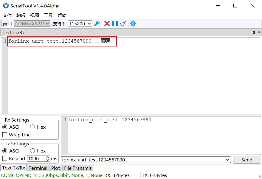Open the 视图 menu

tap(35, 15)
